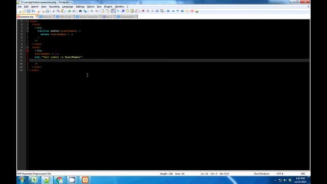Start macro recording with red dot
The image size is (327, 184).
tap(143, 11)
